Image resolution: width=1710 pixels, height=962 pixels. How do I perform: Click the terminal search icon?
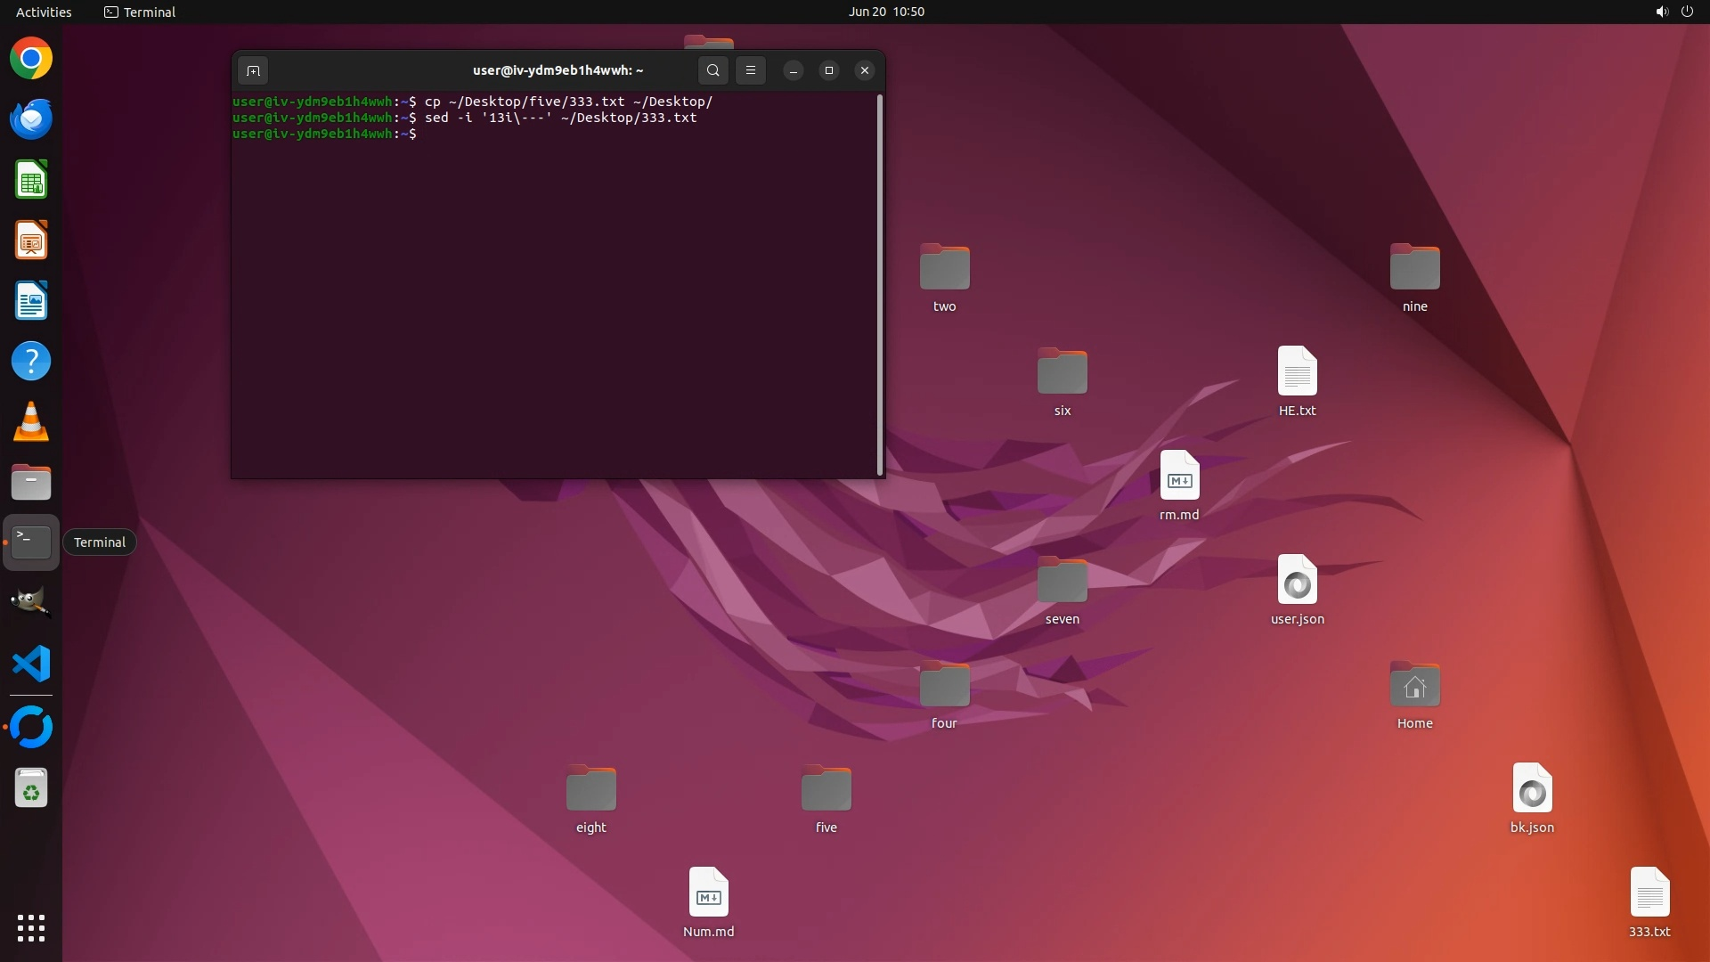click(712, 70)
